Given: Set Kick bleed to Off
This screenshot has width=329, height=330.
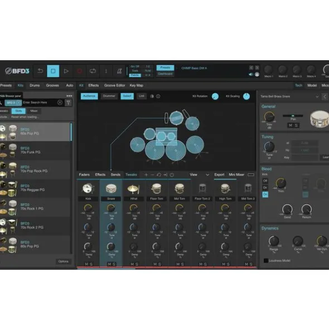Looking at the screenshot, I should [x=265, y=181].
